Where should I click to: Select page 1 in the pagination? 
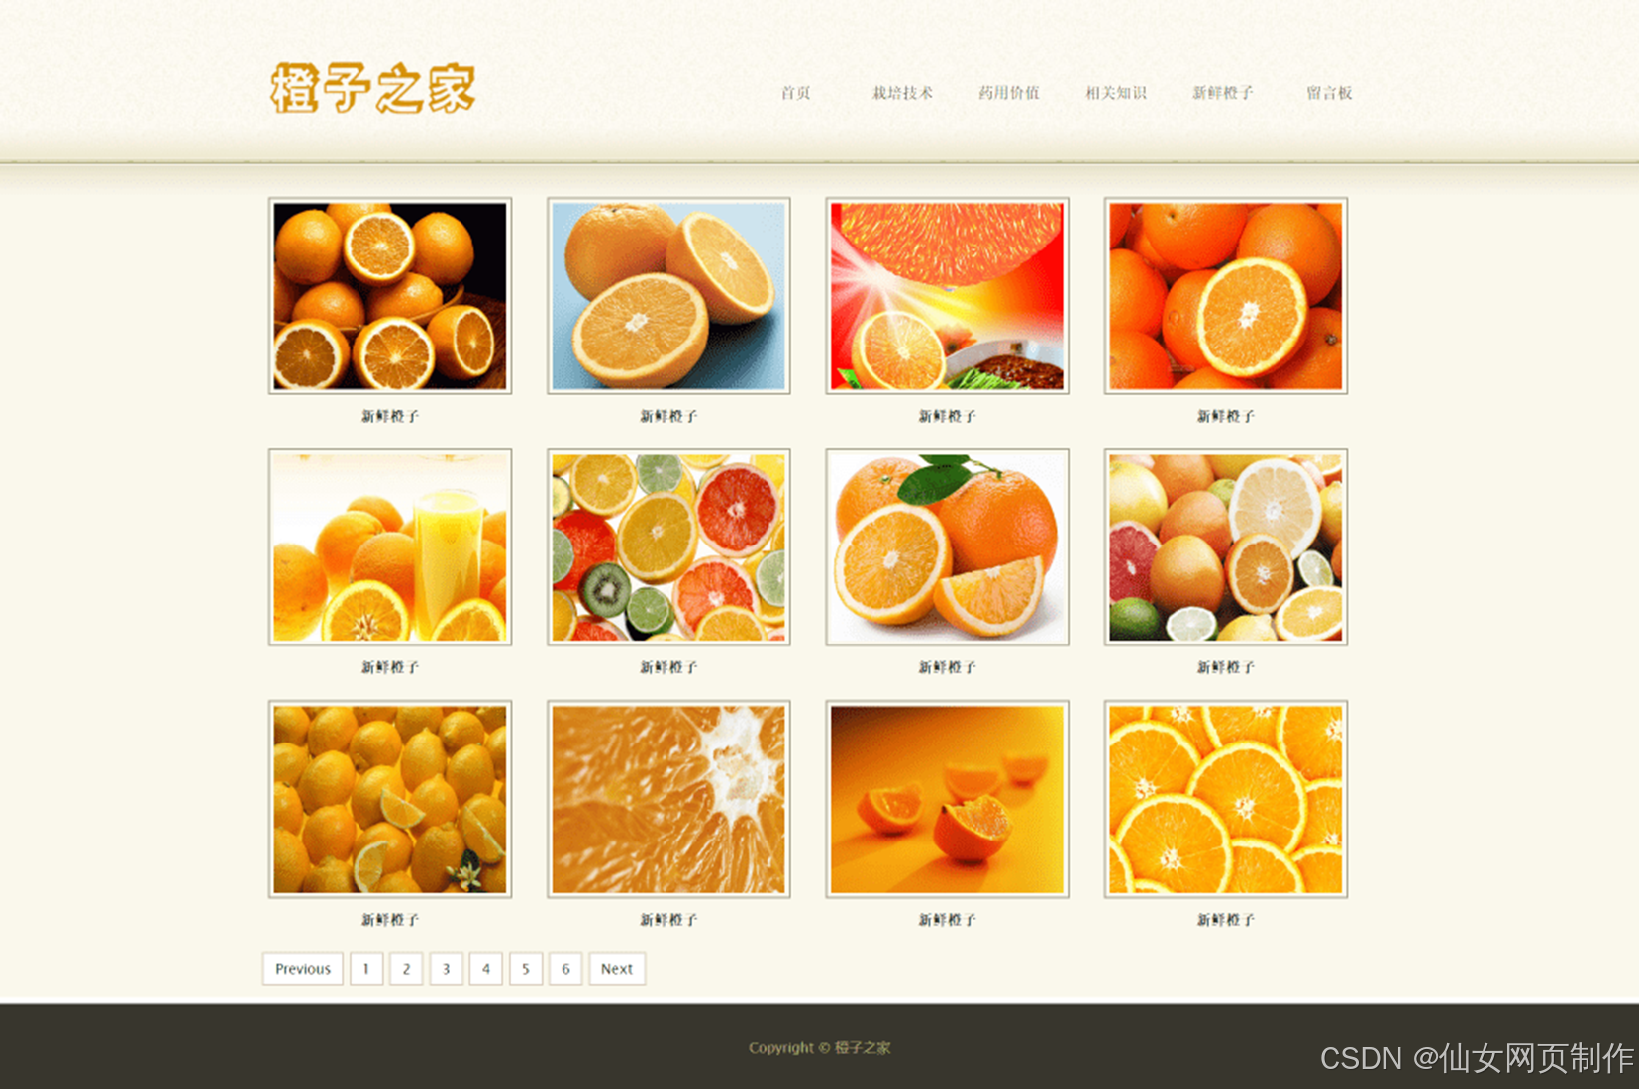pos(366,969)
